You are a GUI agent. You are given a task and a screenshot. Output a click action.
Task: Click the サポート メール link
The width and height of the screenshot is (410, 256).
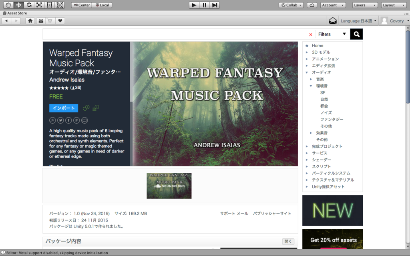pos(234,214)
